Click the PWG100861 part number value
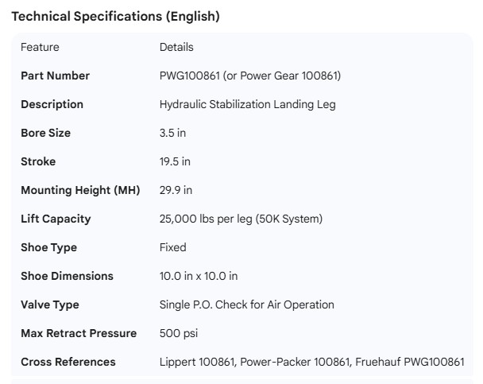 pyautogui.click(x=187, y=76)
